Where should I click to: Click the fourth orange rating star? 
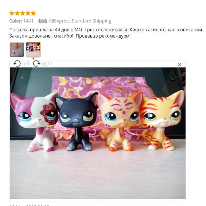28,13
